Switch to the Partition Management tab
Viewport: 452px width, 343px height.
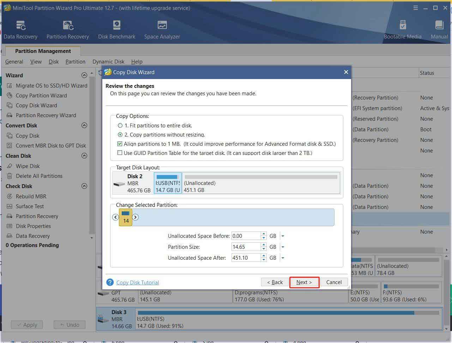click(x=43, y=51)
